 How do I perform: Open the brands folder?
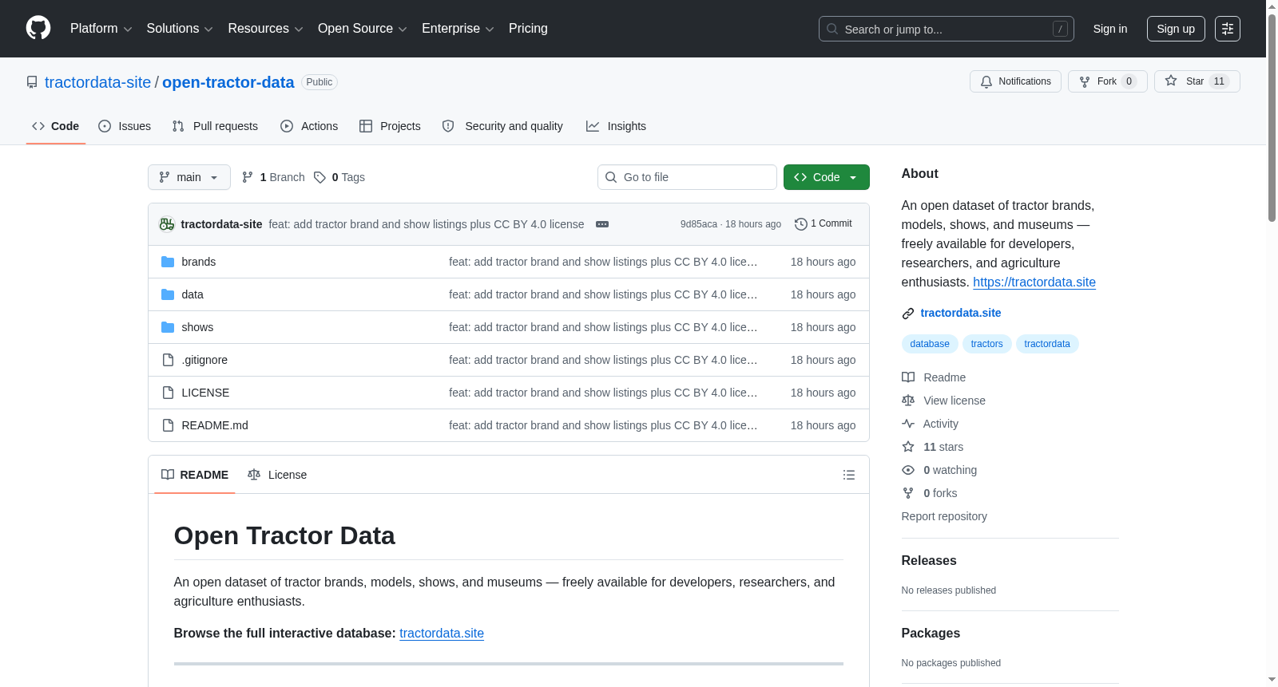pos(199,262)
